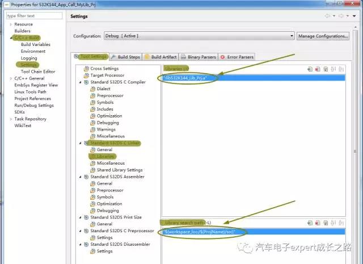Image resolution: width=363 pixels, height=264 pixels.
Task: Select Tool Chain Editor in left tree
Action: [38, 72]
